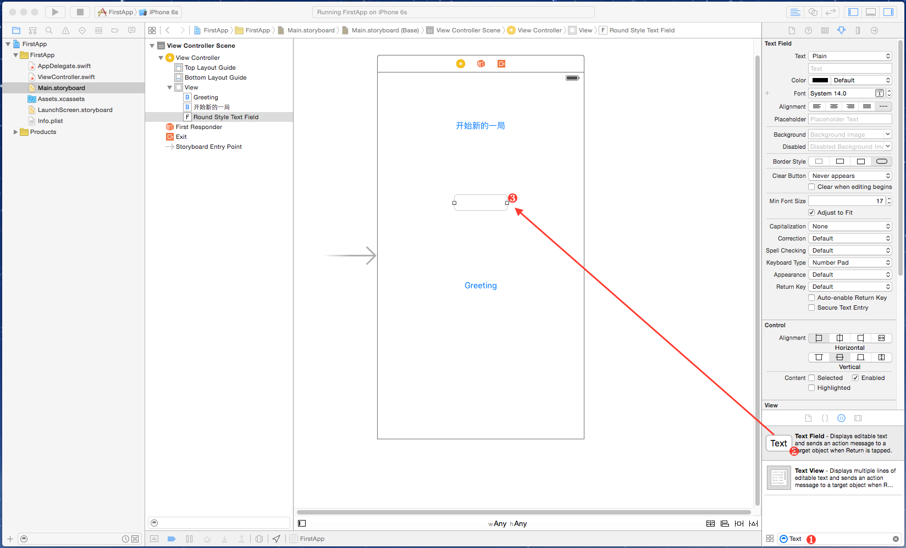Toggle the document outline button
Screen dimensions: 906x548
click(302, 523)
